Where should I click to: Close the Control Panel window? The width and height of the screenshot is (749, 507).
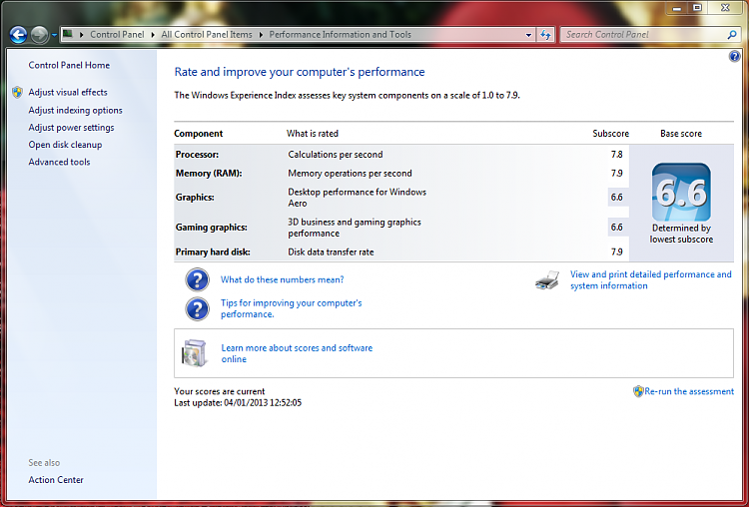(725, 8)
